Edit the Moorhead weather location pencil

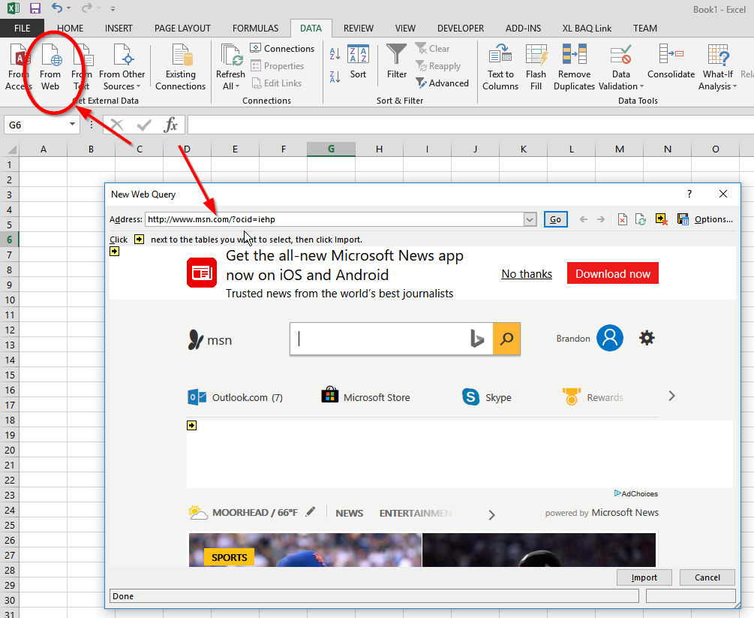311,511
